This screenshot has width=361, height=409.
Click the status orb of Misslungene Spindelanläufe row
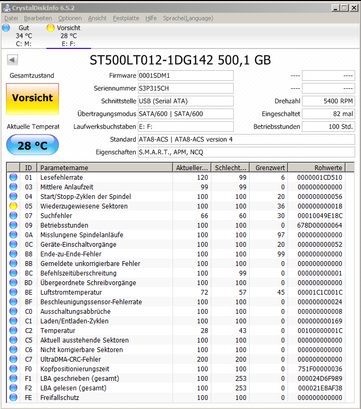(x=13, y=235)
